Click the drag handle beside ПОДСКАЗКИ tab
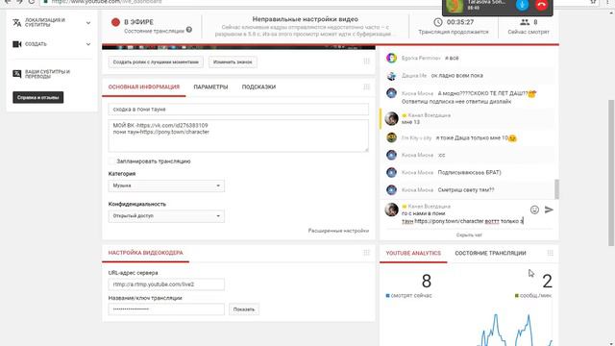Viewport: 615px width, 346px height. (366, 87)
